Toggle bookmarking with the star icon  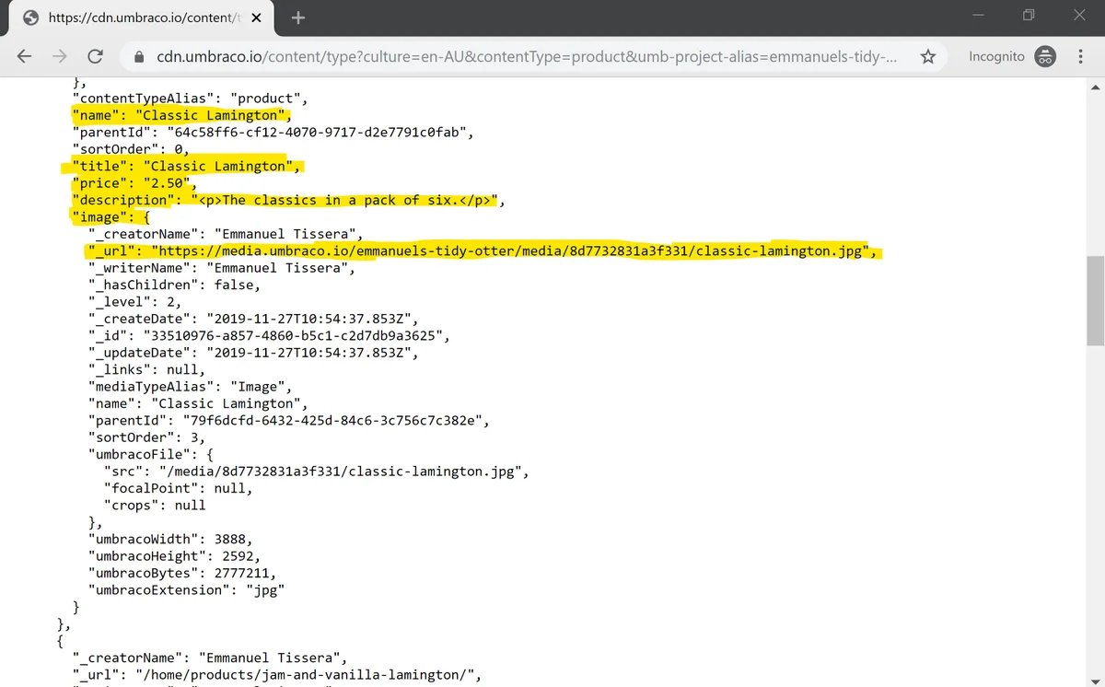pos(927,56)
